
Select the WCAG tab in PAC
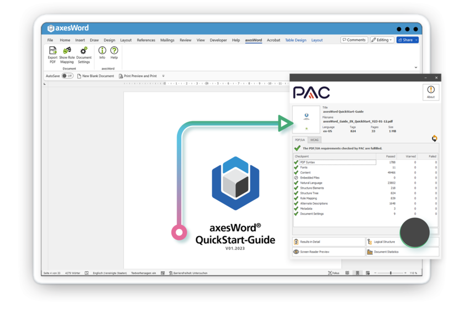coord(314,140)
